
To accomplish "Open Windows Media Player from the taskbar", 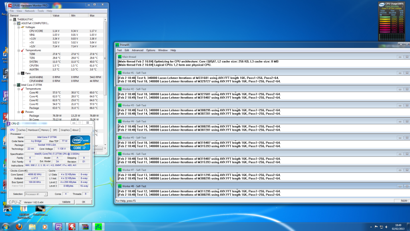I will pos(45,227).
